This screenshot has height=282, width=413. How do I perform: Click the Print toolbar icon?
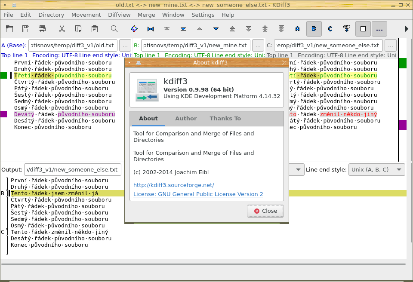pos(42,29)
